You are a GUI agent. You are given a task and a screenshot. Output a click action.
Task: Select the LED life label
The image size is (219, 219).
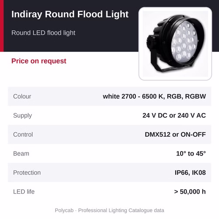[x=24, y=192]
